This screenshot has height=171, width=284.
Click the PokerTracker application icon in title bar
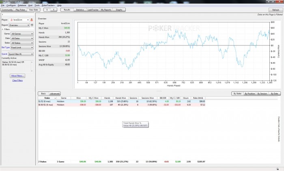click(2, 2)
